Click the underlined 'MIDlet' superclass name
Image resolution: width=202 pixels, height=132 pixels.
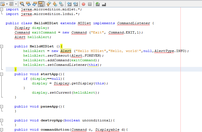tap(84, 23)
